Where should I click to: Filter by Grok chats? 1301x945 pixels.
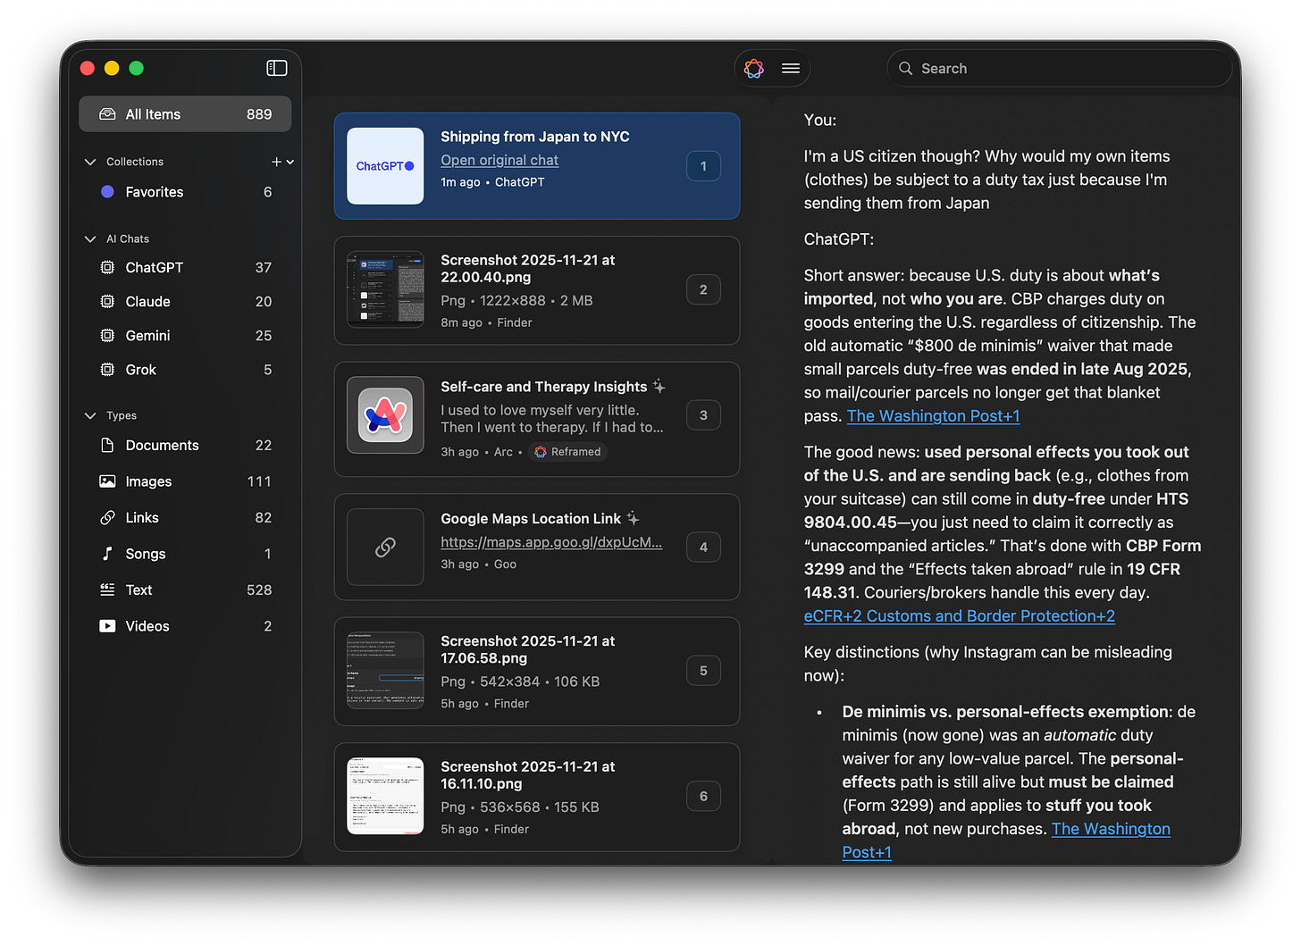[x=185, y=369]
